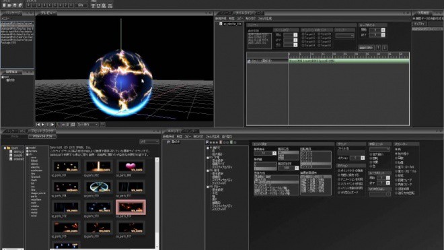Select the Target01 radio button
This screenshot has width=444, height=250.
pyautogui.click(x=303, y=34)
